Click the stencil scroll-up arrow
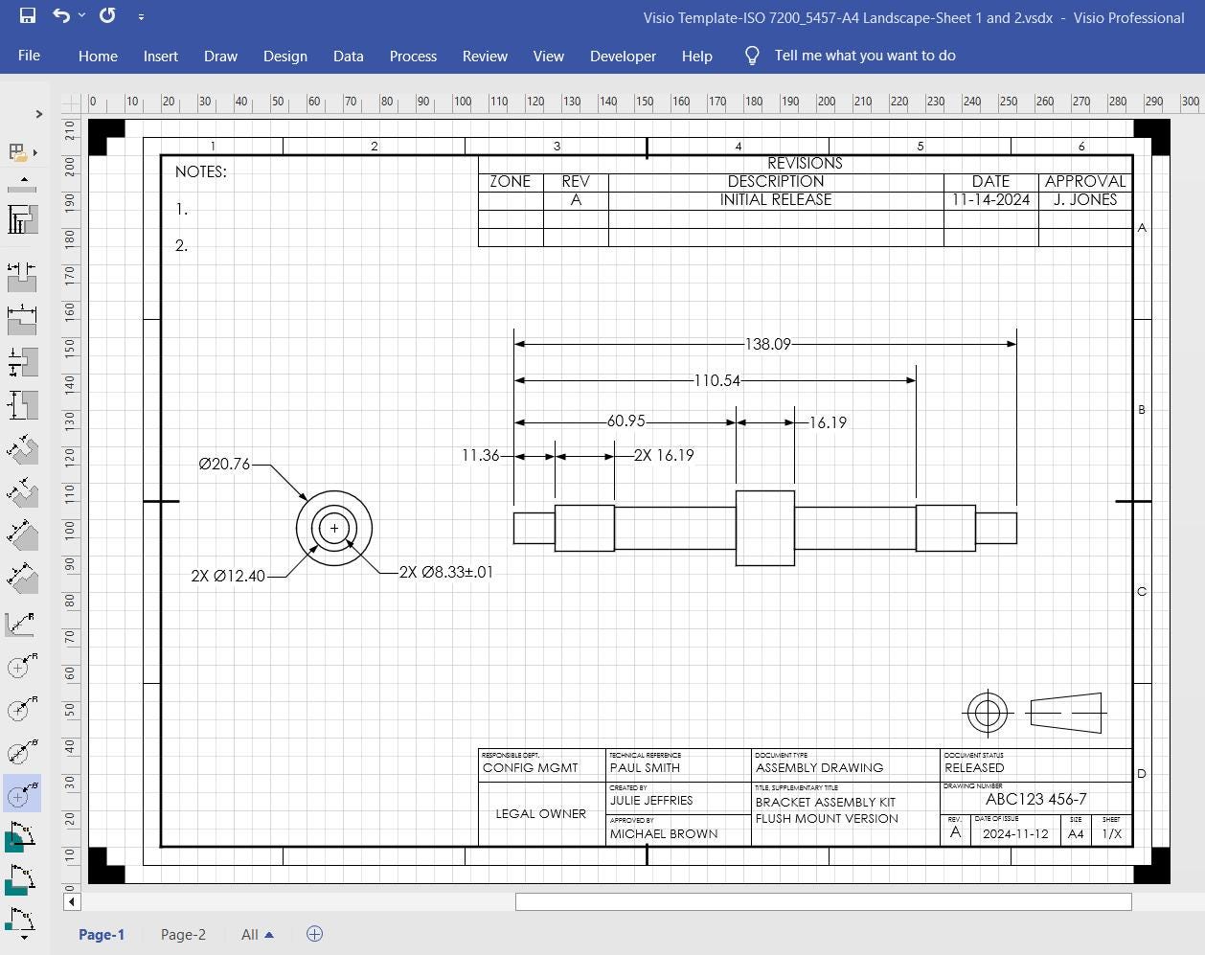The width and height of the screenshot is (1205, 955). coord(23,179)
